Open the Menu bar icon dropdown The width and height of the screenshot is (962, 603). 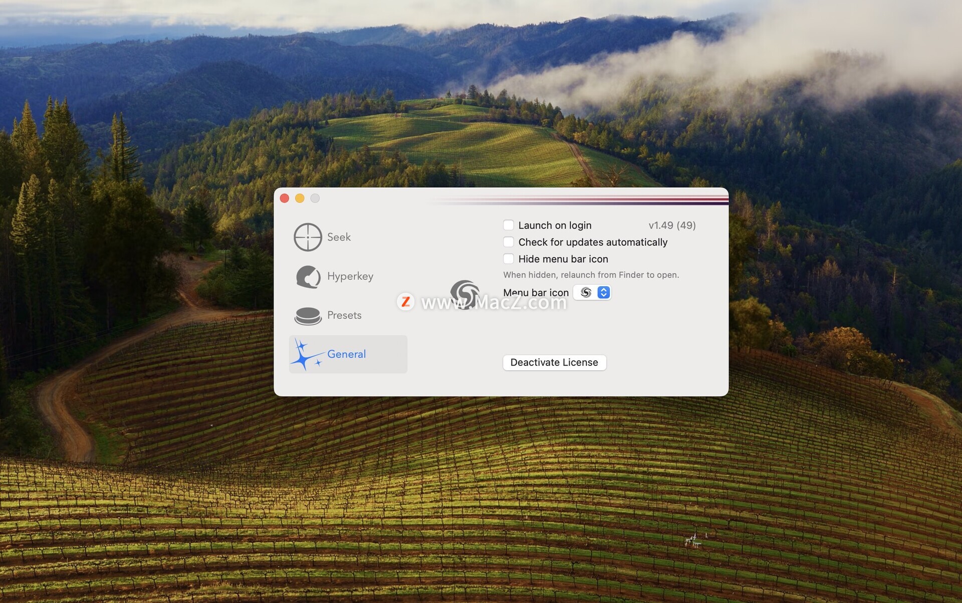click(x=592, y=292)
